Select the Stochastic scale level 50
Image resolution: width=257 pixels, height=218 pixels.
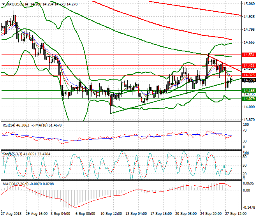pyautogui.click(x=245, y=165)
